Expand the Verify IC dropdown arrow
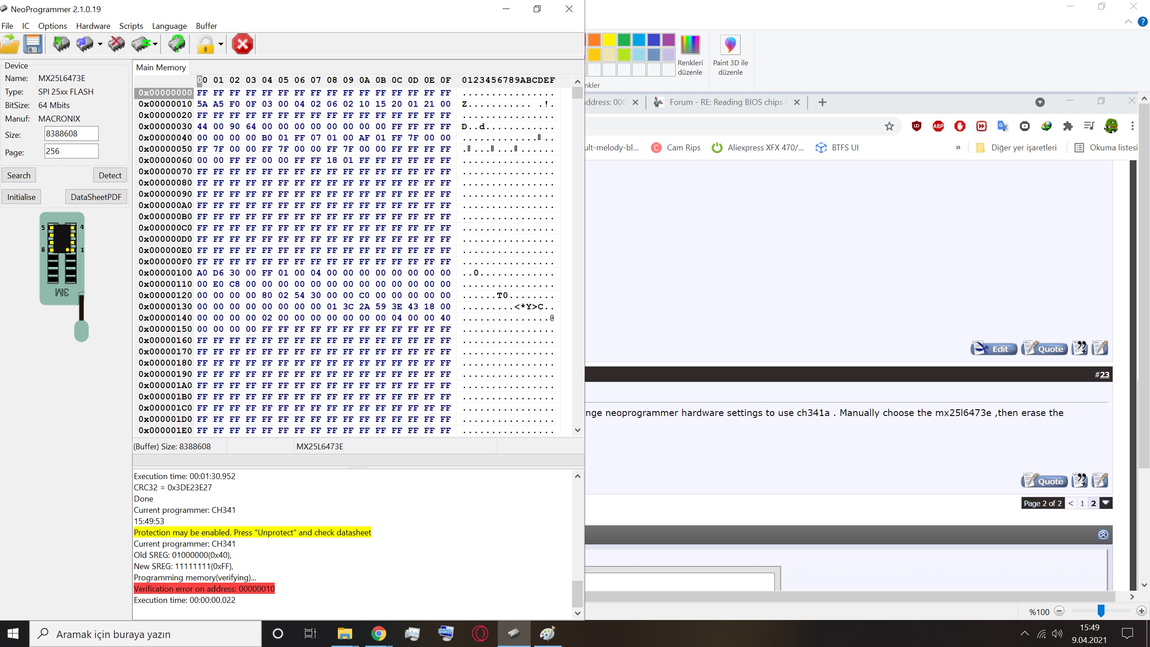The width and height of the screenshot is (1150, 647). tap(155, 44)
